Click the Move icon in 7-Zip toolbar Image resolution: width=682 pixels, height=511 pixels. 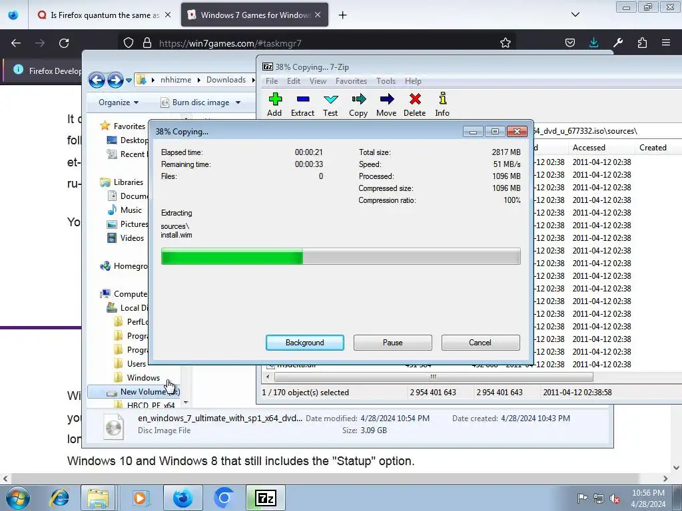point(386,104)
